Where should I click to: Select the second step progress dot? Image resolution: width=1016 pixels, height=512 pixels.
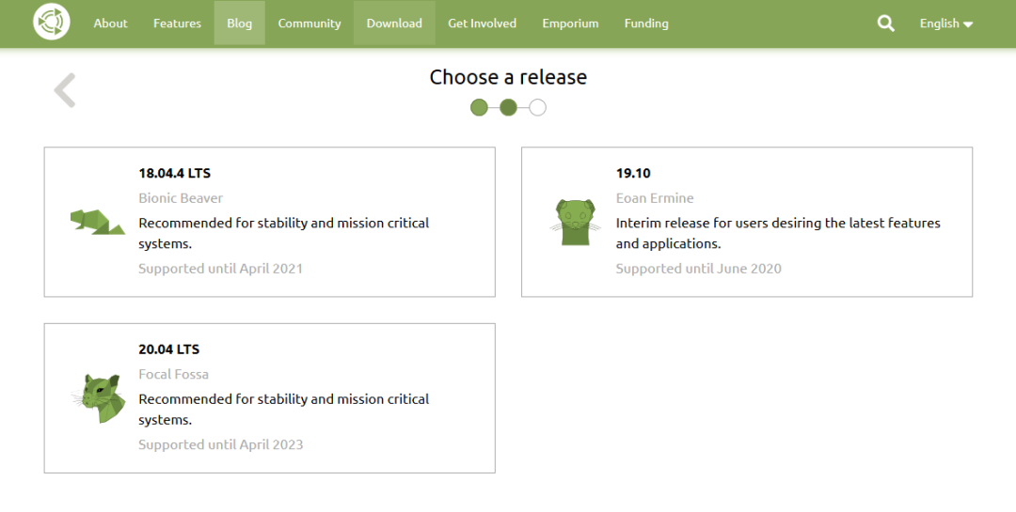(x=508, y=107)
